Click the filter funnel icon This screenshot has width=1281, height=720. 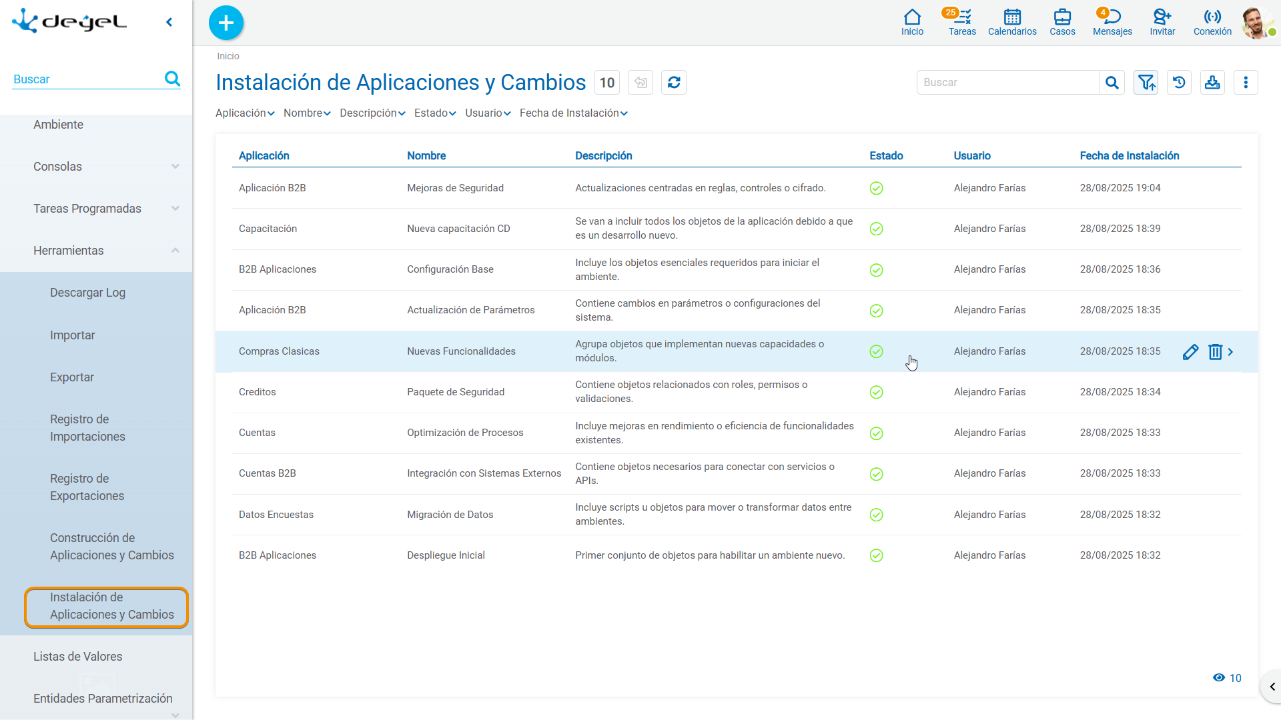pyautogui.click(x=1146, y=83)
